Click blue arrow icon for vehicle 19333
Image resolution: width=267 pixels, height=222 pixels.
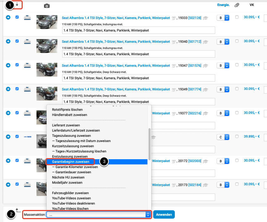tap(8, 17)
